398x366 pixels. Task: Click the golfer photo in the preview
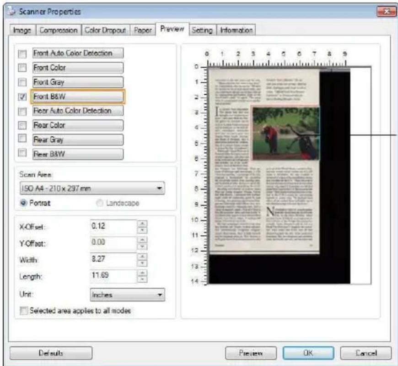[286, 134]
